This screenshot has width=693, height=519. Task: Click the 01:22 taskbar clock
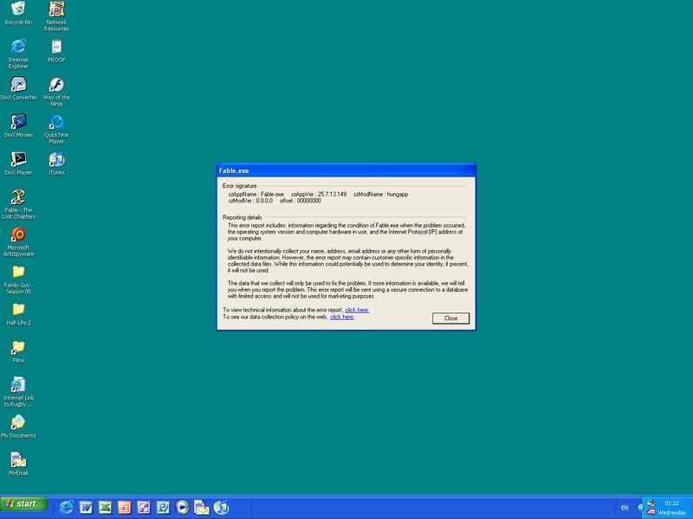pyautogui.click(x=671, y=503)
